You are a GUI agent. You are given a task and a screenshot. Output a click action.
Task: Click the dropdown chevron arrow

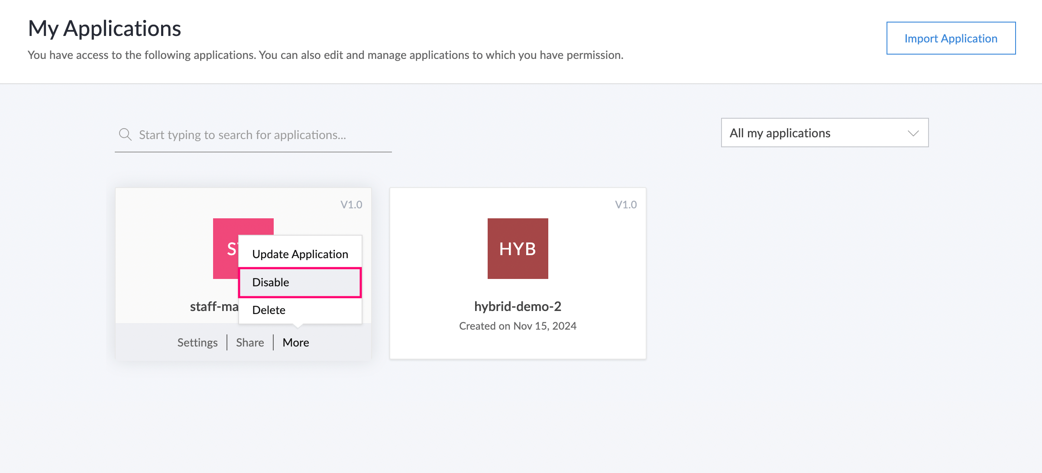tap(913, 133)
